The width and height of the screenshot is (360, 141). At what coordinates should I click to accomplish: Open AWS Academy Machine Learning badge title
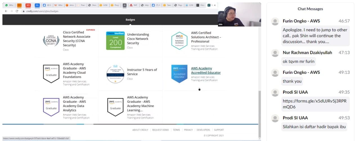coord(140,104)
